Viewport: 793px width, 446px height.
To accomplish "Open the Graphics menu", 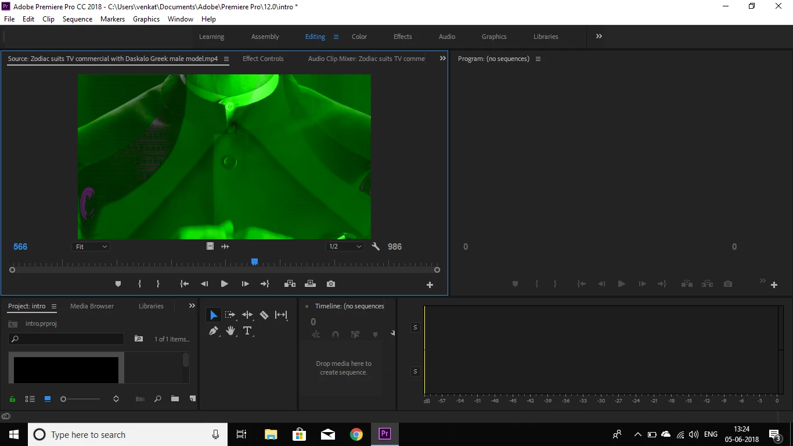I will (x=146, y=19).
